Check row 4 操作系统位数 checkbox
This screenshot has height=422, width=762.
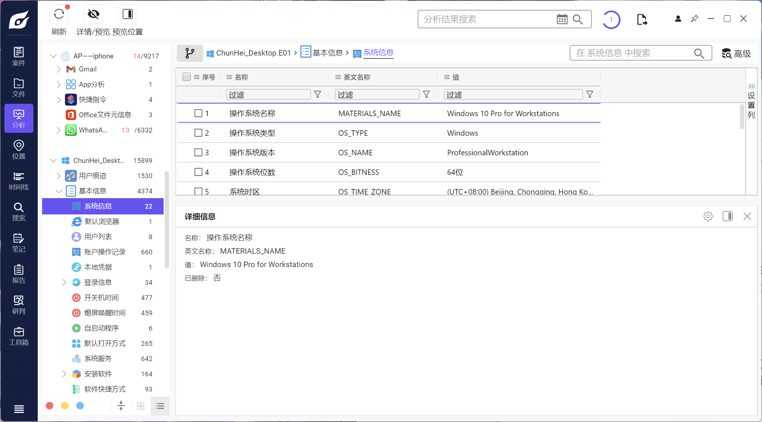click(x=198, y=172)
